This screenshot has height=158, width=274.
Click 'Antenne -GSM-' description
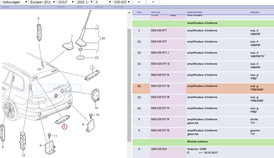[x=197, y=149]
